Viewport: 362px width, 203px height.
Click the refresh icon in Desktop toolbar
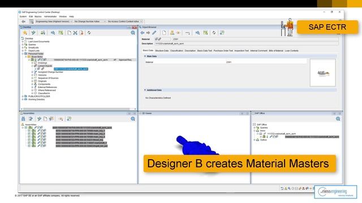tap(89, 33)
